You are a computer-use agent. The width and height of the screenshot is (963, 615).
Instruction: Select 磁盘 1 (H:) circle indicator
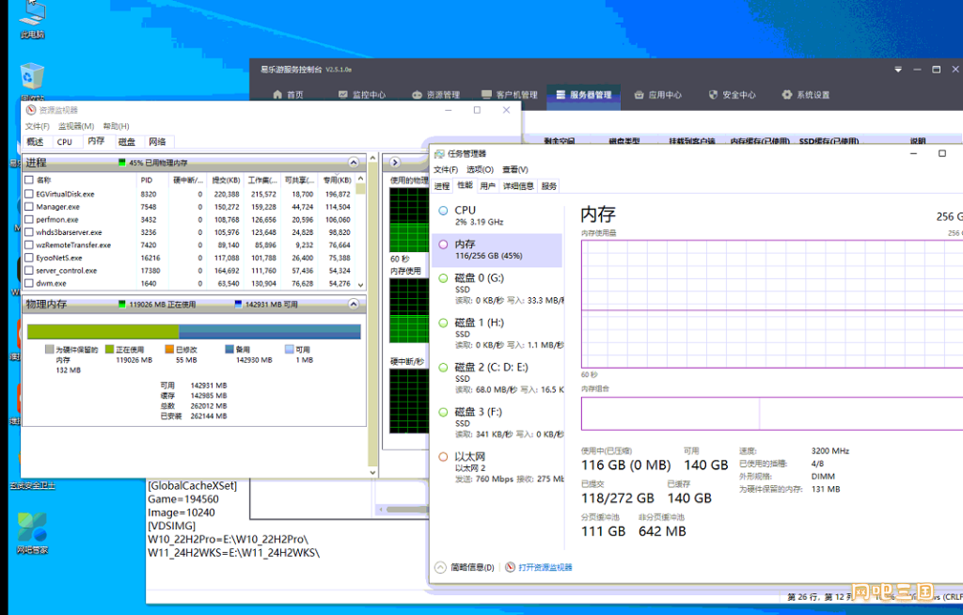[x=443, y=323]
